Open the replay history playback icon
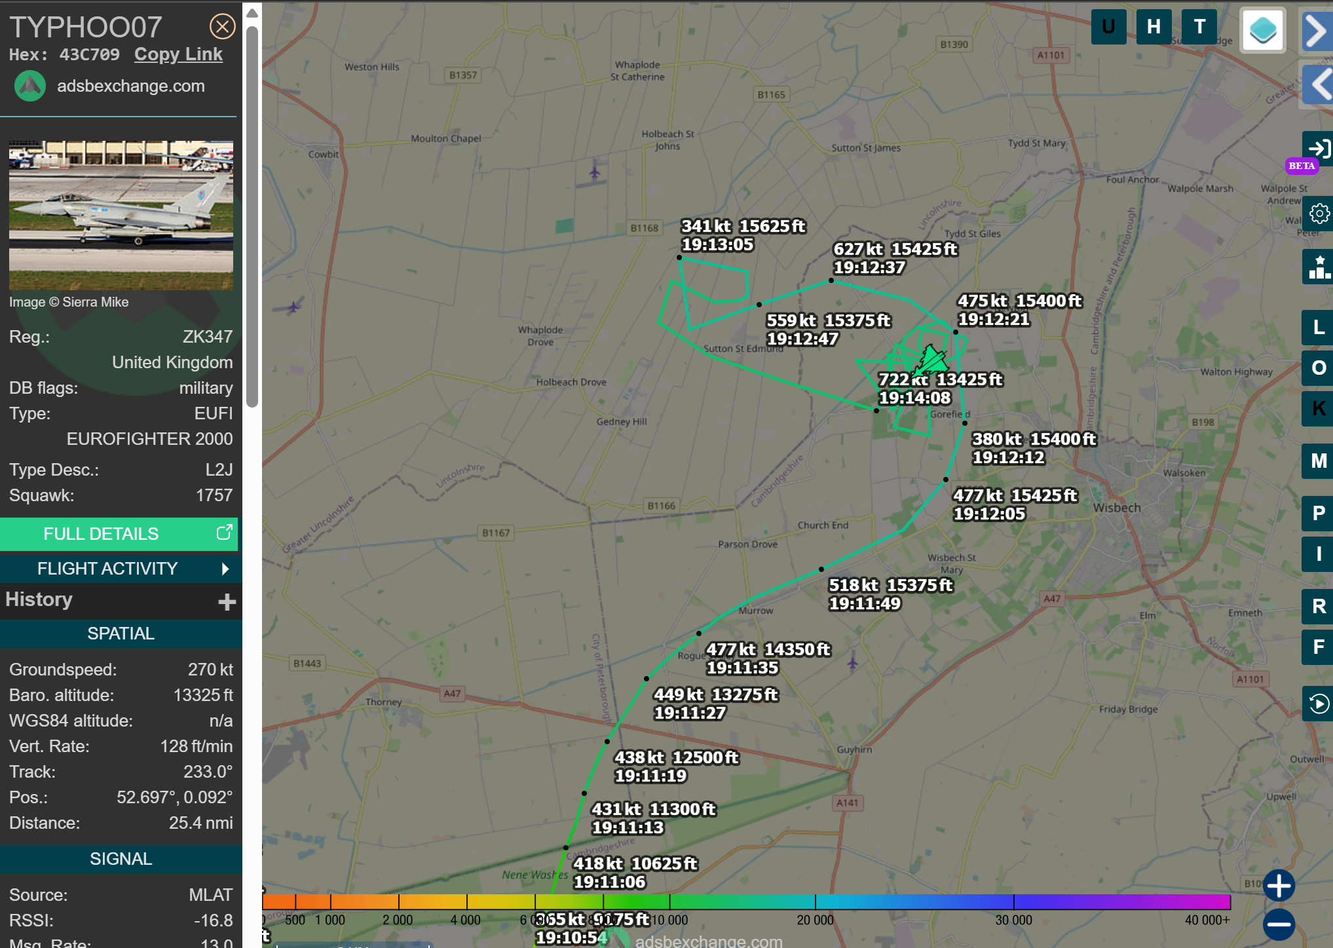The height and width of the screenshot is (948, 1333). pos(1318,704)
